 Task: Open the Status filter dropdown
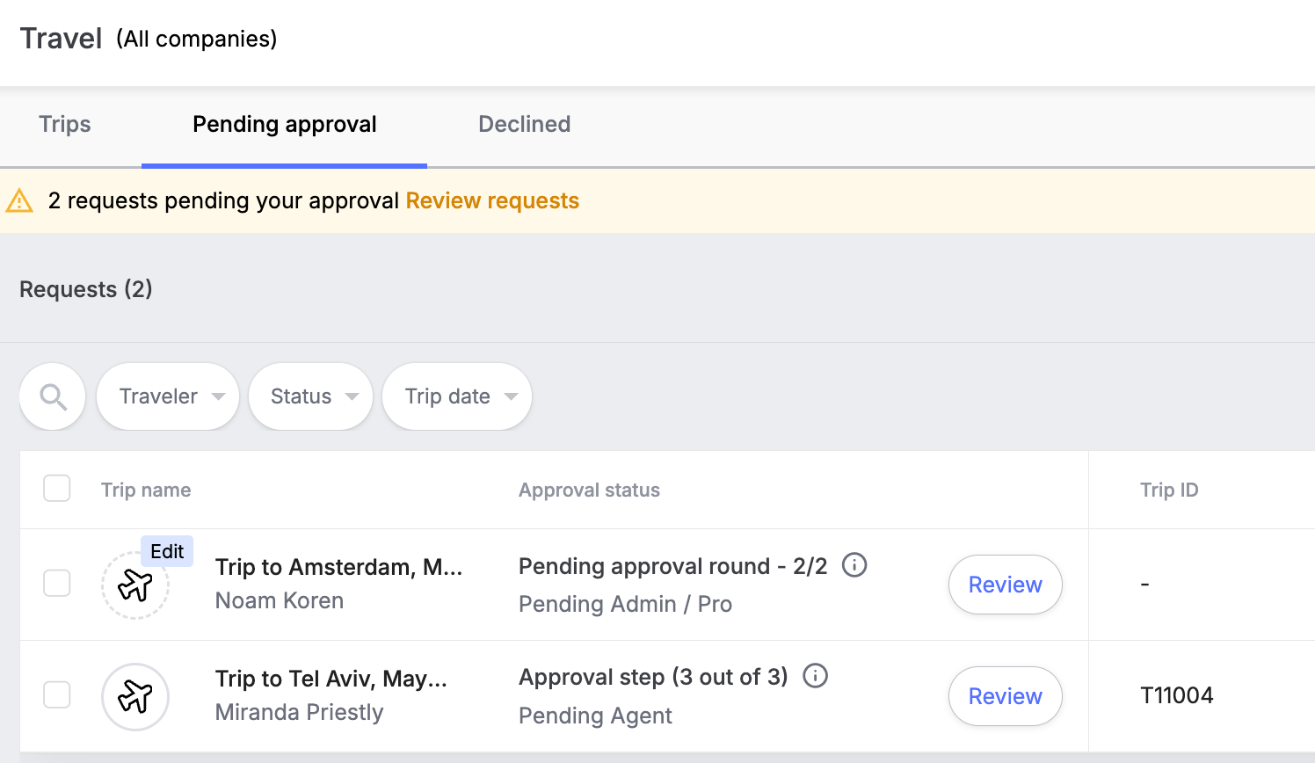point(311,396)
